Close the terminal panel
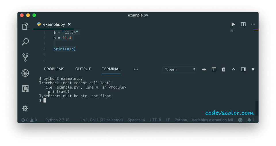 (253, 69)
